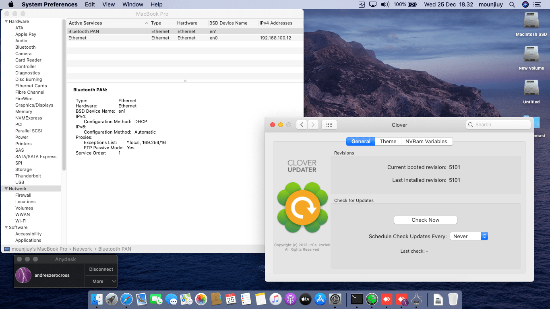550x309 pixels.
Task: Activate Siri from the menu bar
Action: point(525,4)
